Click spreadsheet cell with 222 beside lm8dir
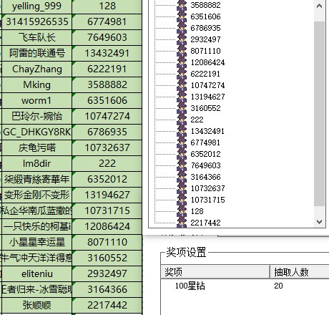Screen dimensions: 329x315 107,163
